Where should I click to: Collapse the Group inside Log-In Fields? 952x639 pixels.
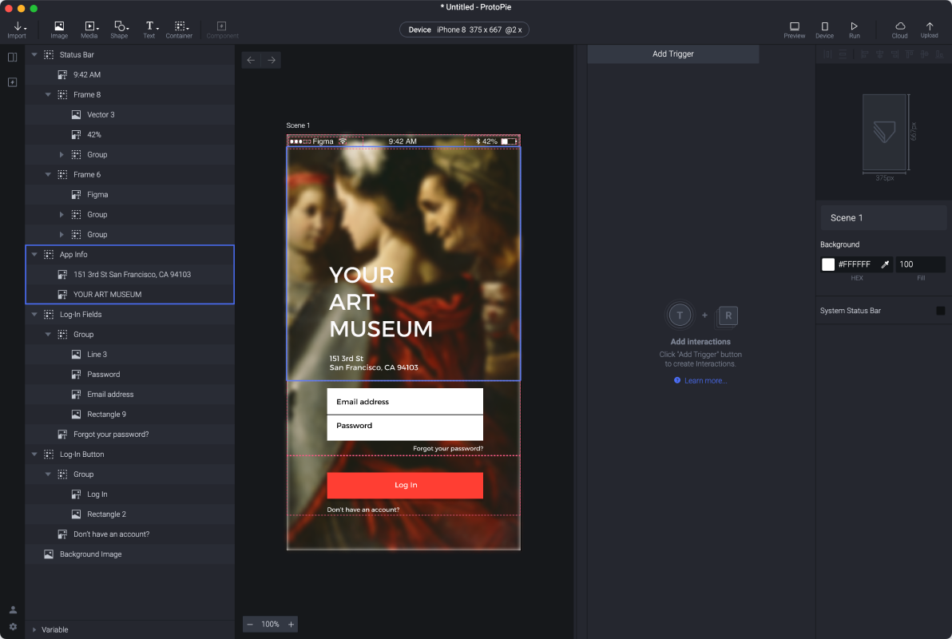(x=48, y=335)
